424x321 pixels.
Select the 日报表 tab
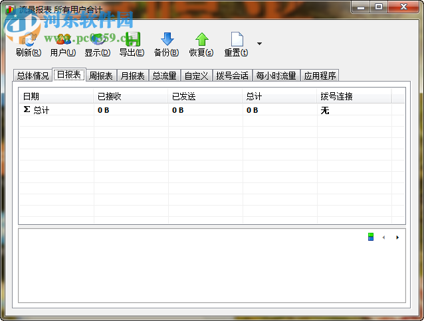tap(69, 74)
